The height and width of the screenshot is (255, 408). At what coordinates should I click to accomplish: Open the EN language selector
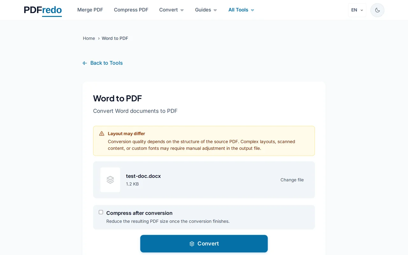(x=357, y=10)
